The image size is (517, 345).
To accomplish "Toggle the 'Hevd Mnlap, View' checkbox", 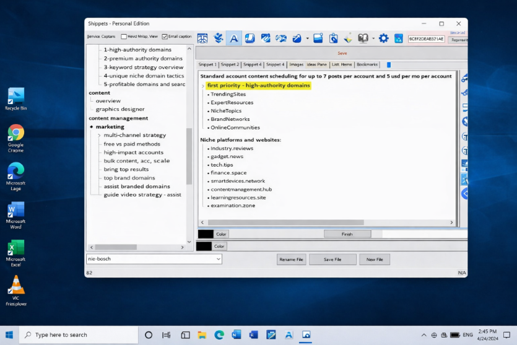I will point(124,37).
